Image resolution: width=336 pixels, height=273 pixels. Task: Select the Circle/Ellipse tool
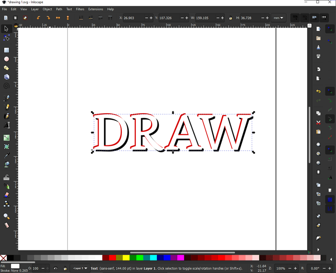pos(6,59)
